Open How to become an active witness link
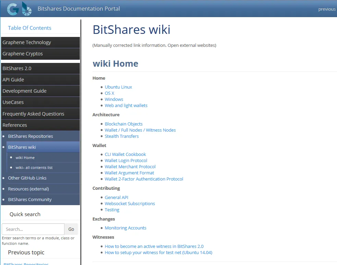This screenshot has height=265, width=337. 154,246
